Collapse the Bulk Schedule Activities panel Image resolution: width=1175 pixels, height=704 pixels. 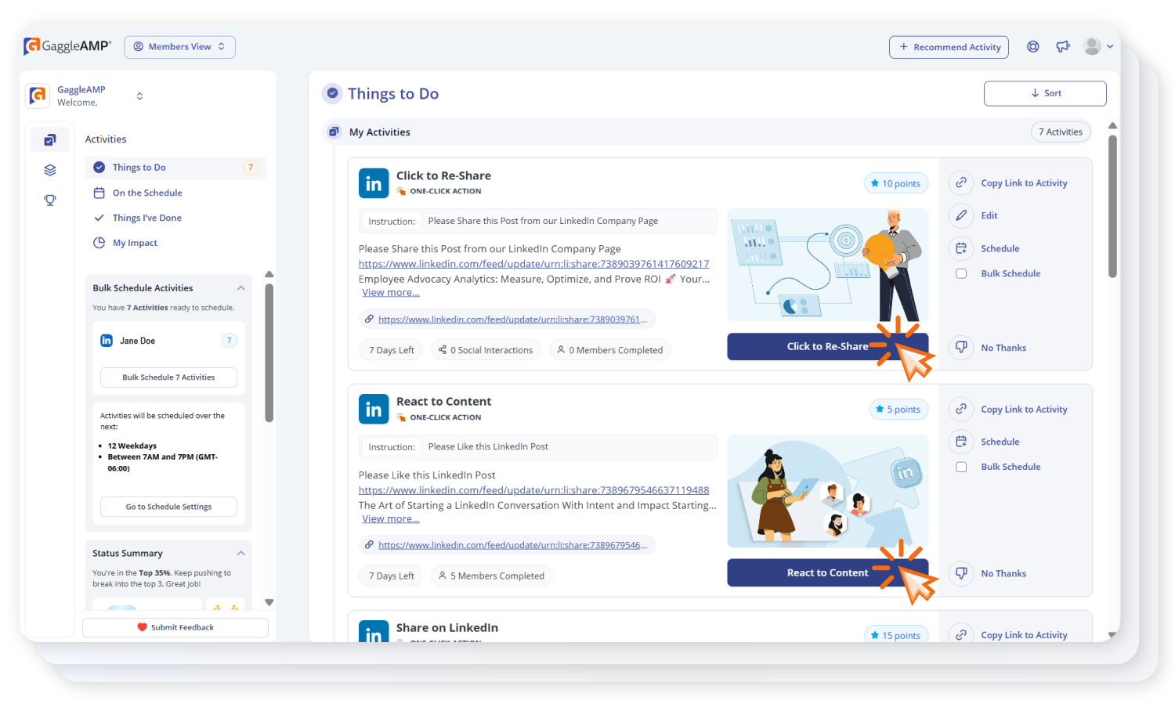pos(241,287)
